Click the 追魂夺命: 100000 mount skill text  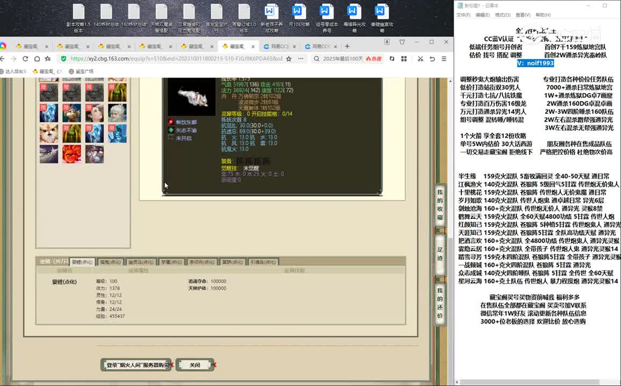[x=207, y=281]
